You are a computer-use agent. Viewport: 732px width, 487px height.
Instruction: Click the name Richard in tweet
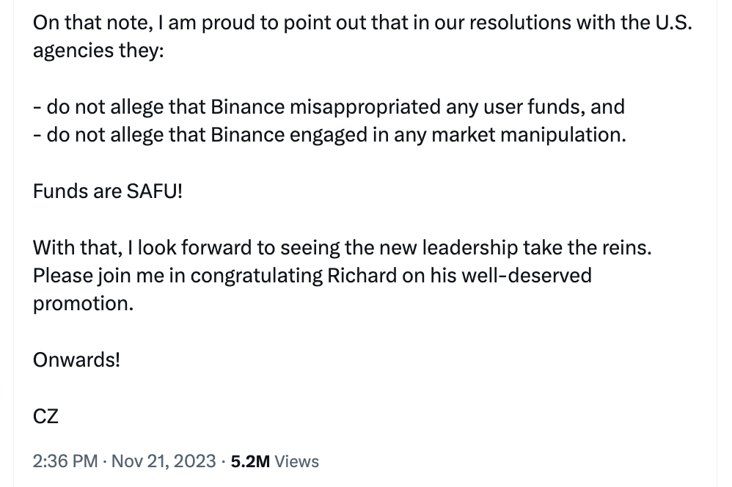pos(362,276)
